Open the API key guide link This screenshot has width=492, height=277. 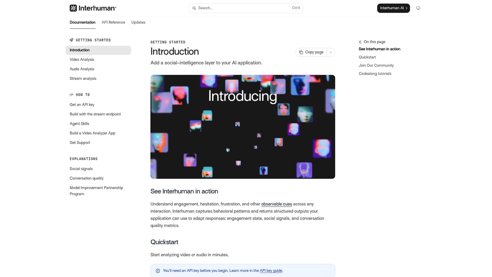pyautogui.click(x=271, y=271)
